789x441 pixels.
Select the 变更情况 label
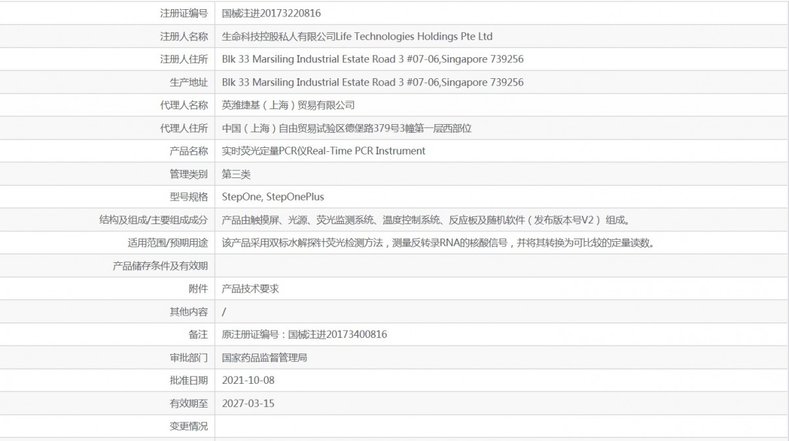tap(189, 426)
